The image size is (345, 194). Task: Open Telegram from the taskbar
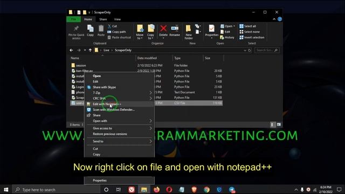tap(232, 190)
